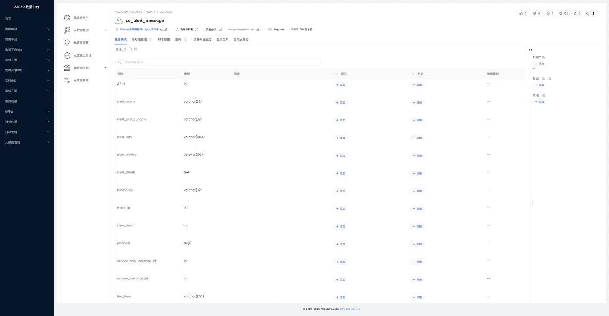609x316 pixels.
Task: Edit owner pencil beside 没有所有者
Action: (x=197, y=30)
